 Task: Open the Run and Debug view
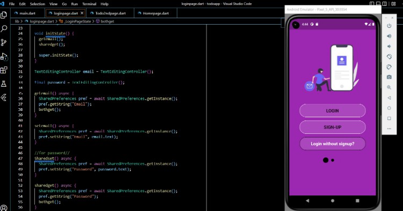pos(4,56)
